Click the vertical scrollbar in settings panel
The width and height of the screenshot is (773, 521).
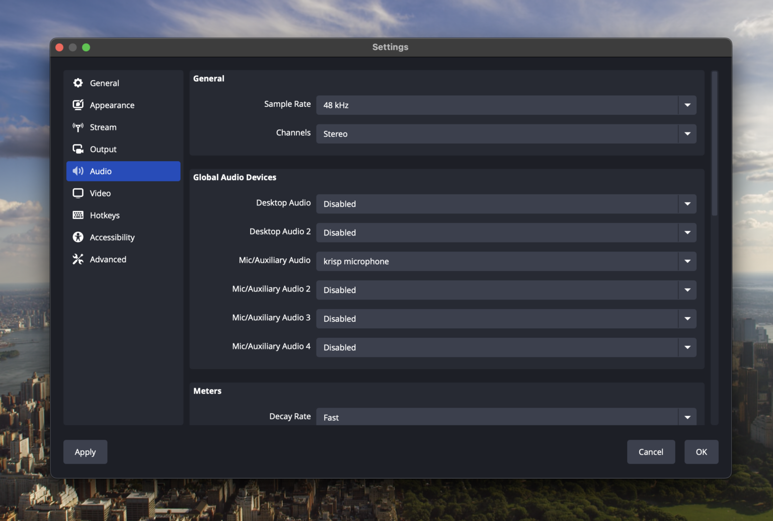pyautogui.click(x=714, y=144)
